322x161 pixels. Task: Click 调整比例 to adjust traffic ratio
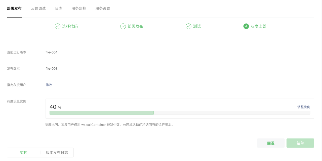point(303,107)
